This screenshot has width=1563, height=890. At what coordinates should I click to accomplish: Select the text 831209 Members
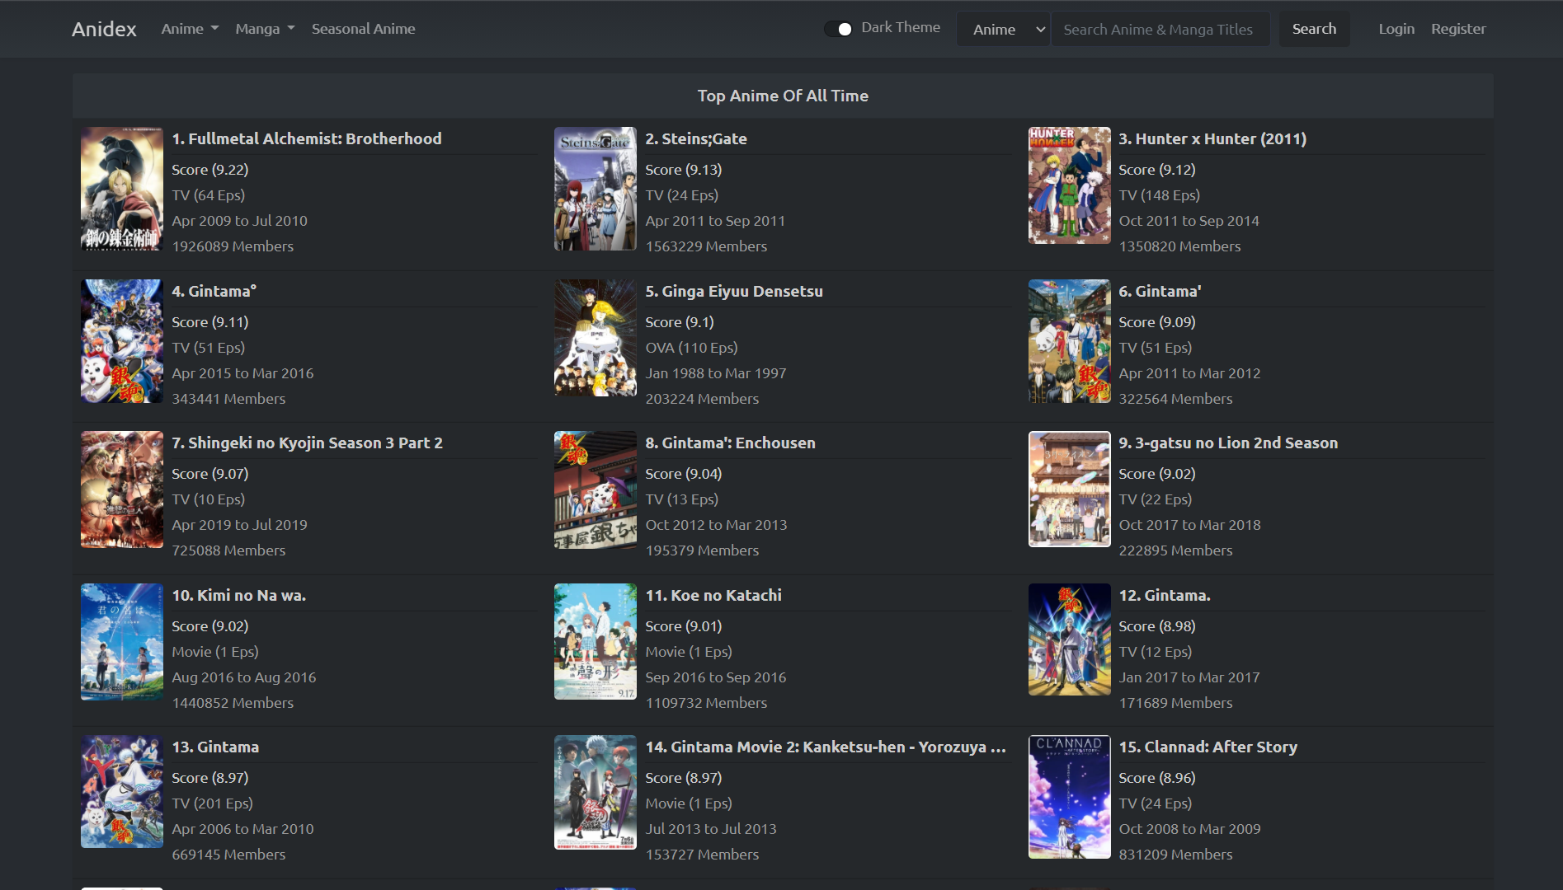coord(1175,855)
